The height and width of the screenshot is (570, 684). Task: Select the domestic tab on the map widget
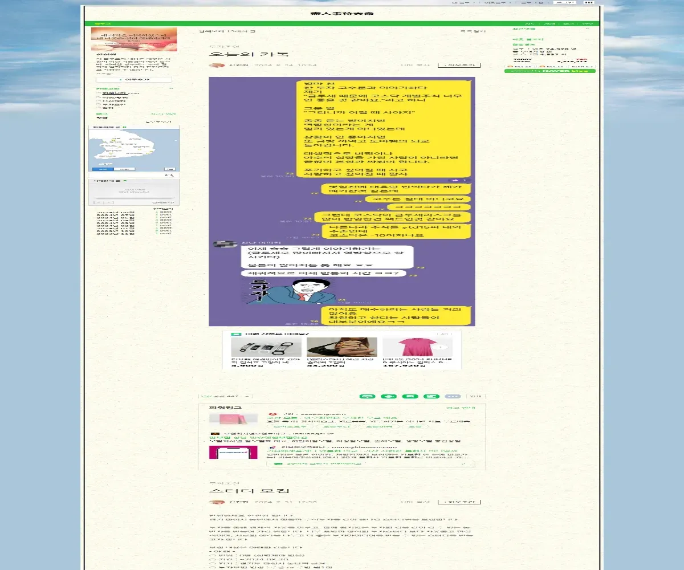point(103,169)
